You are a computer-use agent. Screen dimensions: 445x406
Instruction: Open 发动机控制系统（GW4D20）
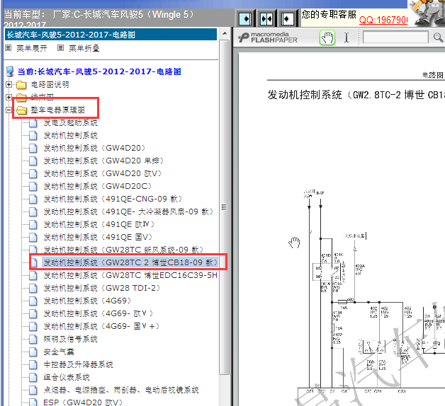coord(94,148)
